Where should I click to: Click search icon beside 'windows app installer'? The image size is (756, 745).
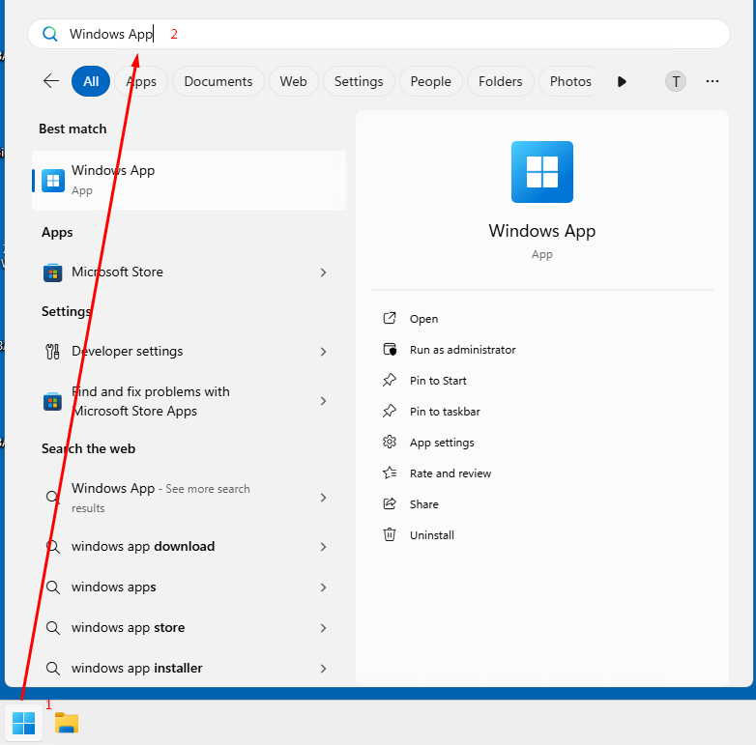(53, 669)
